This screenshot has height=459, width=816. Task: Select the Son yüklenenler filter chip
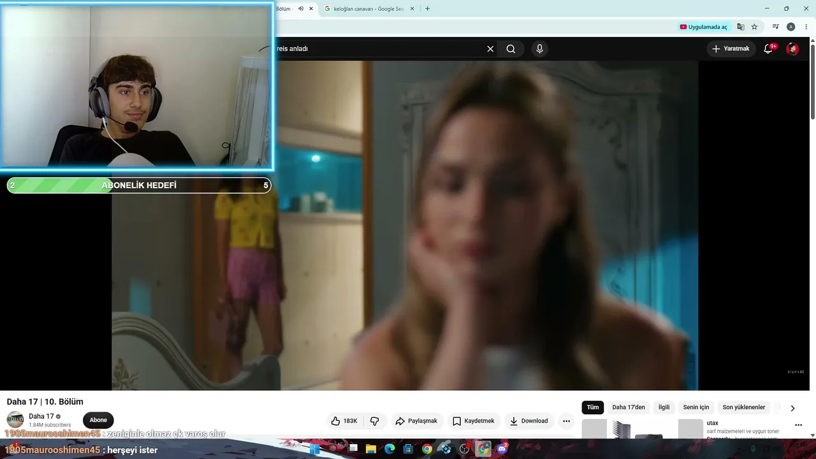tap(744, 407)
